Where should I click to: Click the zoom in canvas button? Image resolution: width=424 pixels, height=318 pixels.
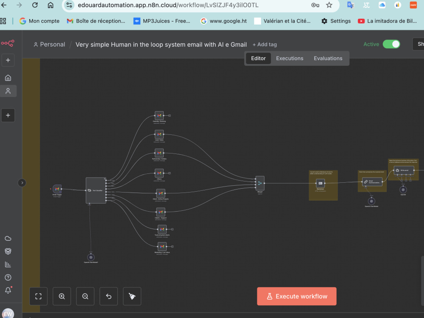(62, 296)
